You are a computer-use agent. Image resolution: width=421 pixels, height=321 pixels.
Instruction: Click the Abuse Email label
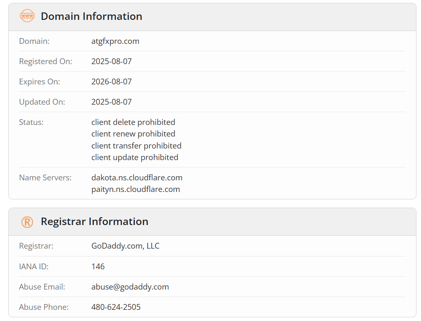(x=42, y=287)
